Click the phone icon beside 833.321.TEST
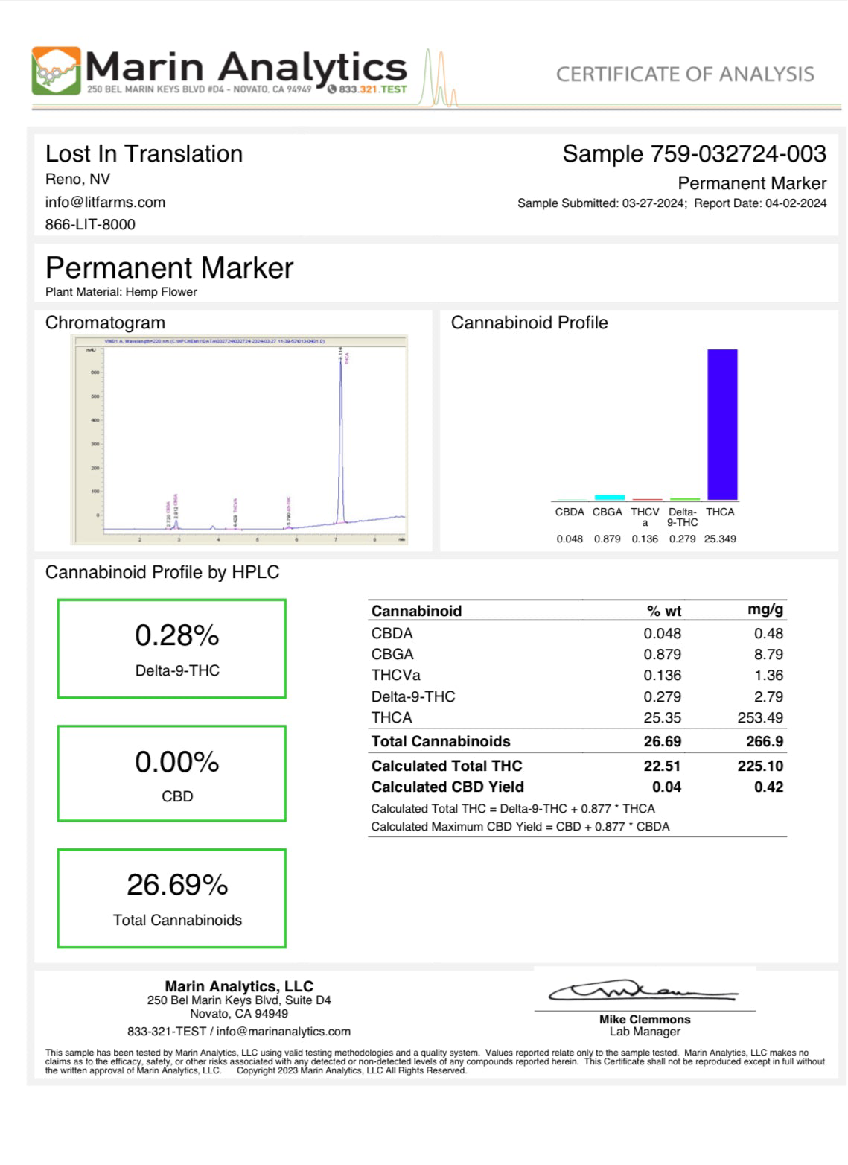 (x=332, y=89)
